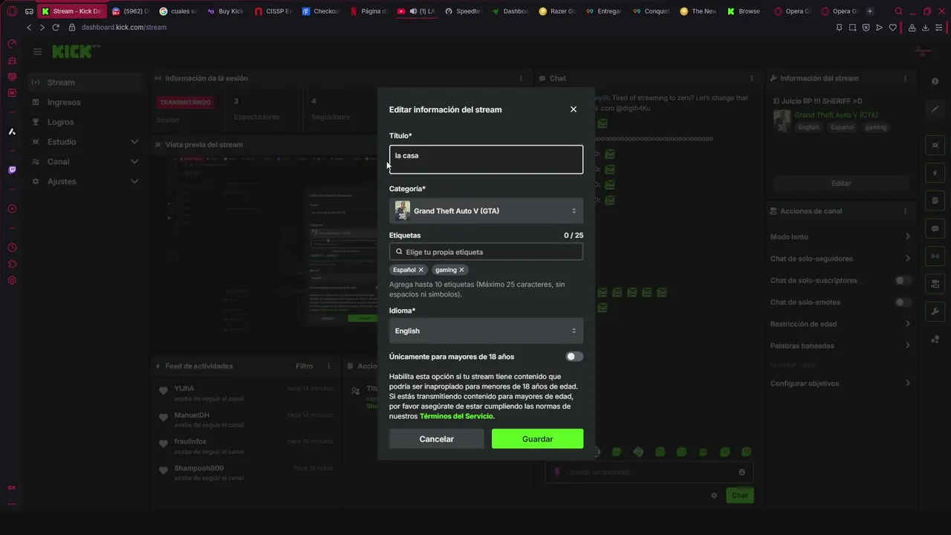The width and height of the screenshot is (951, 535).
Task: Toggle Chat de solo-emotes switch
Action: [903, 302]
